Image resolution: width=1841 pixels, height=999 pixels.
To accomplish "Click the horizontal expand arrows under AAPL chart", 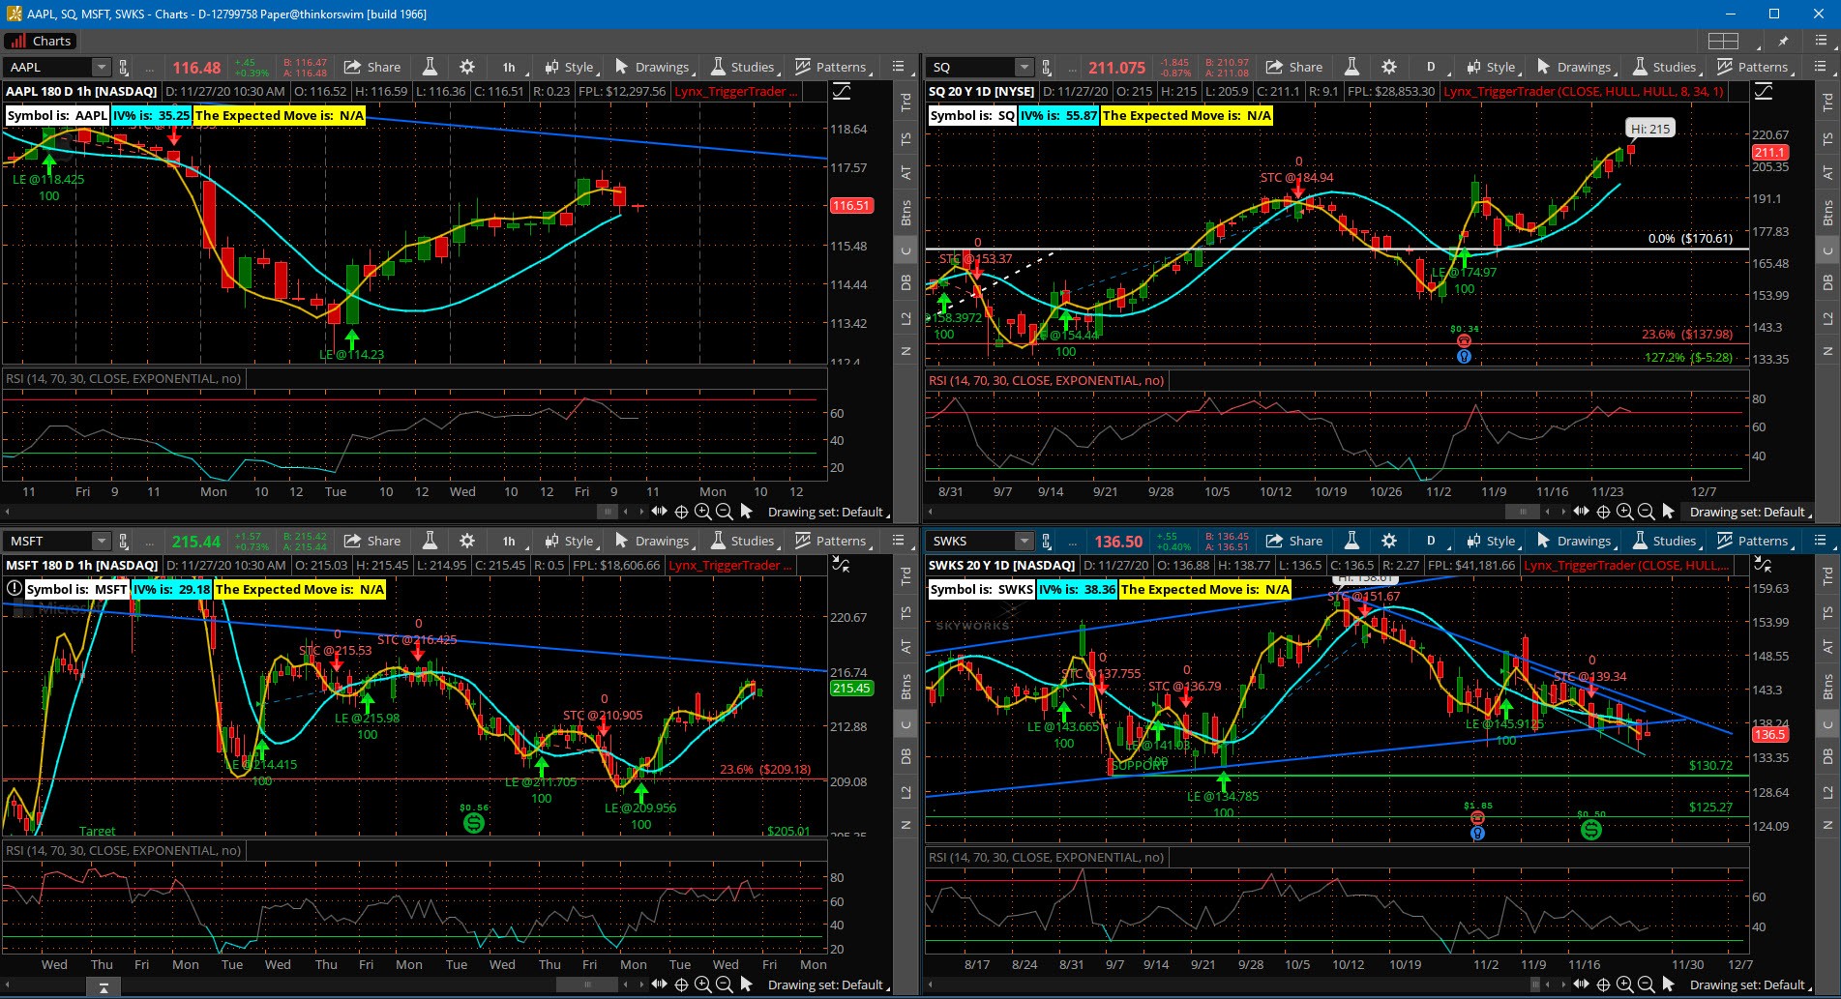I will click(x=659, y=512).
